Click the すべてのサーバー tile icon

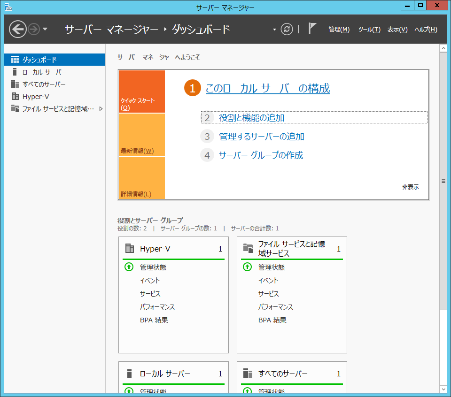click(x=248, y=373)
